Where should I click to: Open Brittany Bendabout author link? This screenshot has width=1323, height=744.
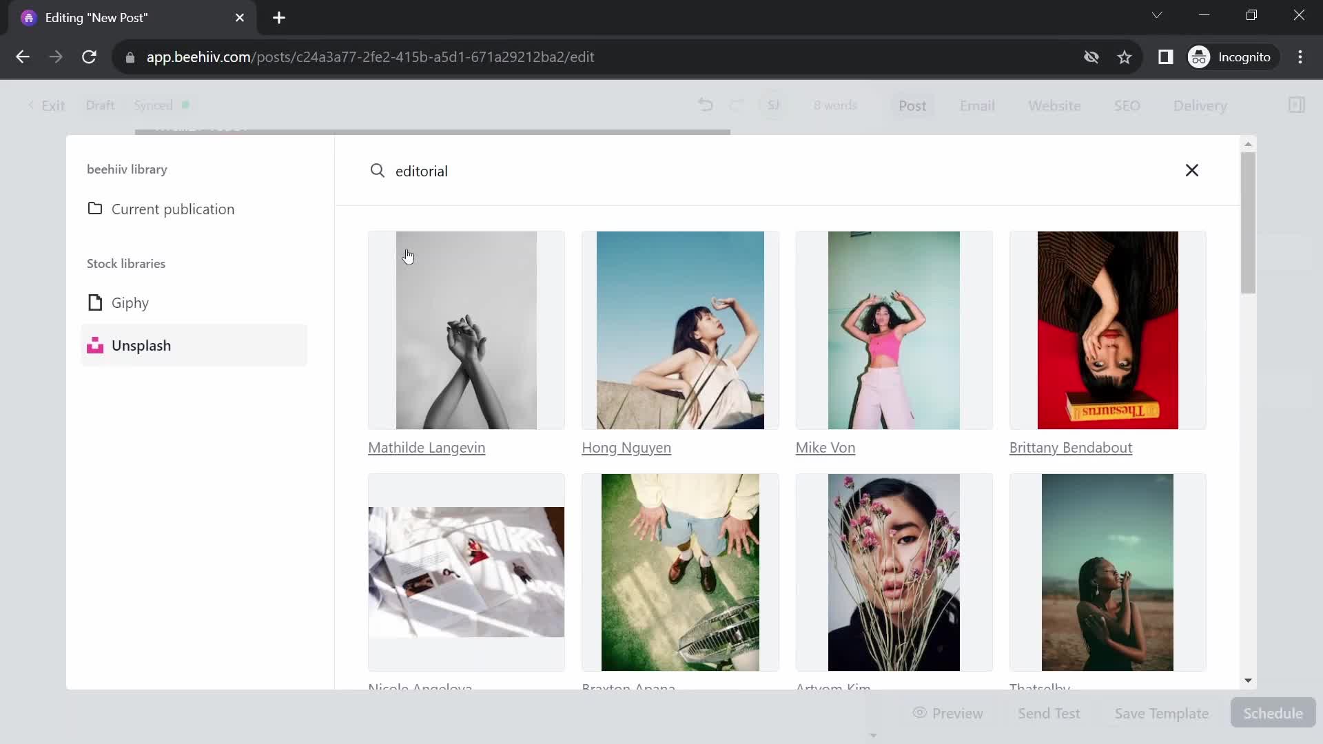[1070, 448]
